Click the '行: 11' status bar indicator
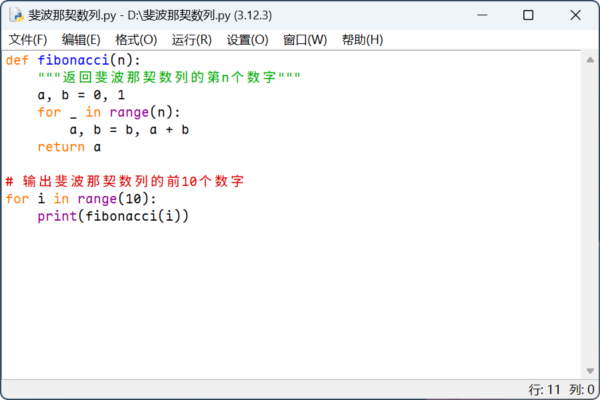600x400 pixels. coord(544,389)
